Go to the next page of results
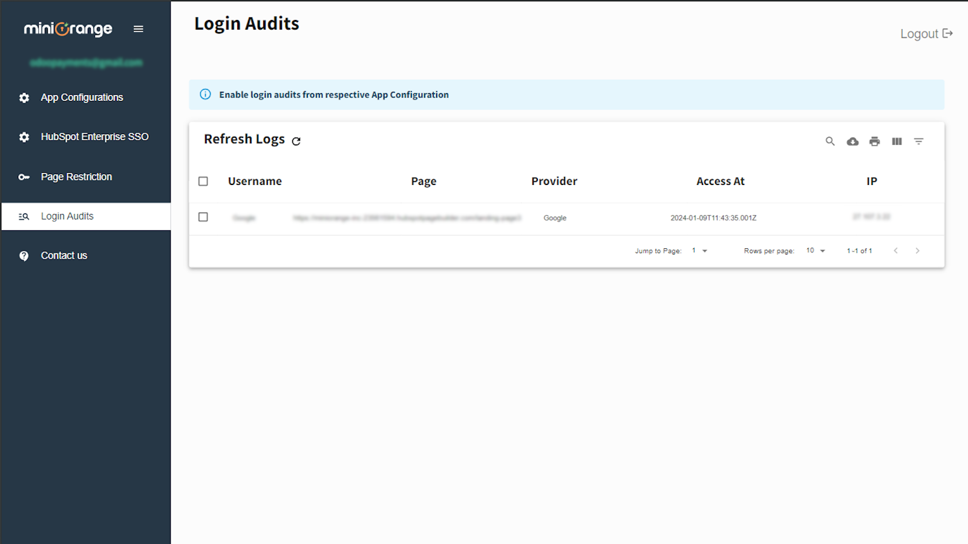 pos(918,250)
